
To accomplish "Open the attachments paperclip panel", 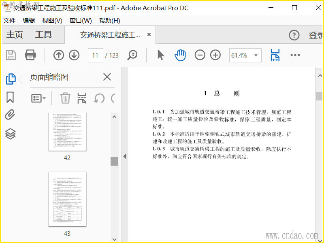I will 10,115.
